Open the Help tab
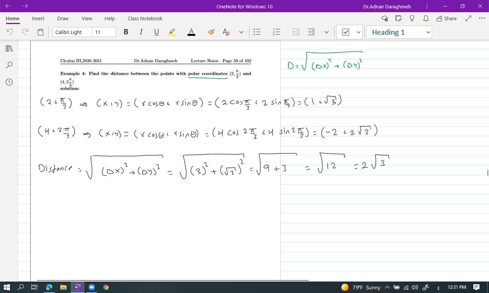Image resolution: width=489 pixels, height=293 pixels. click(x=110, y=18)
